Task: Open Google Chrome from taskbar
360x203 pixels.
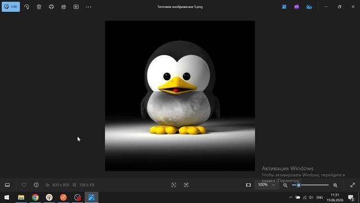Action: (35, 197)
